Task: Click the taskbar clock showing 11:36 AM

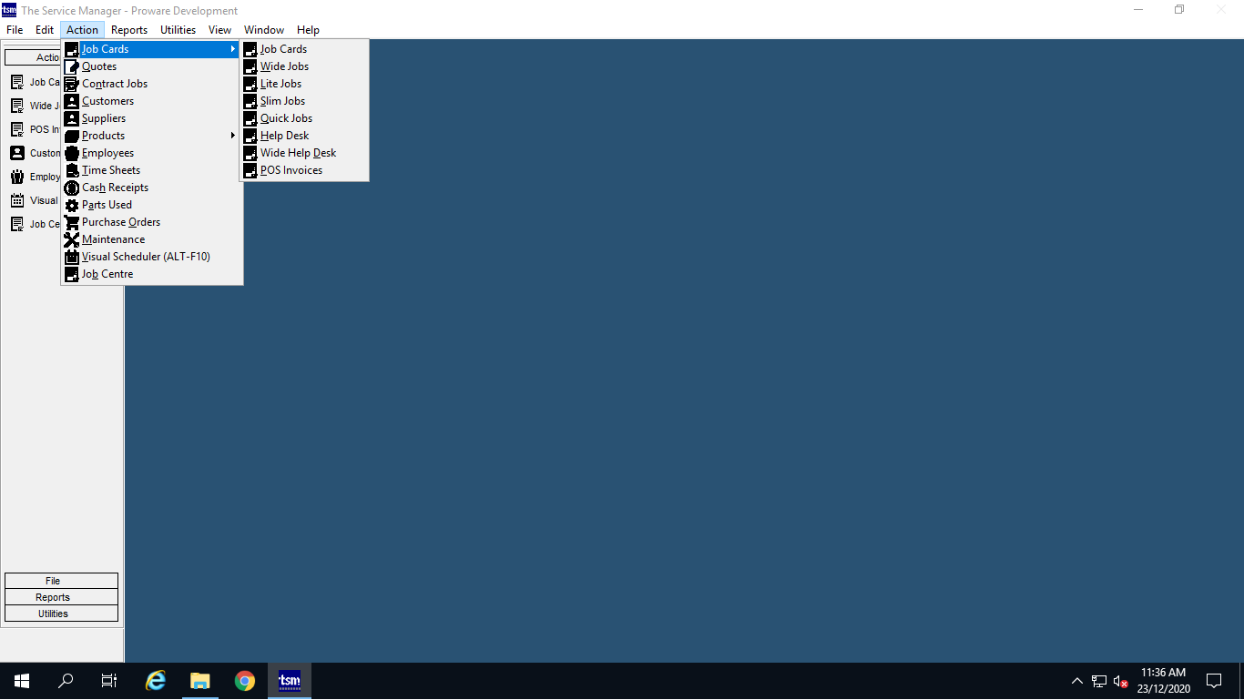Action: point(1163,681)
